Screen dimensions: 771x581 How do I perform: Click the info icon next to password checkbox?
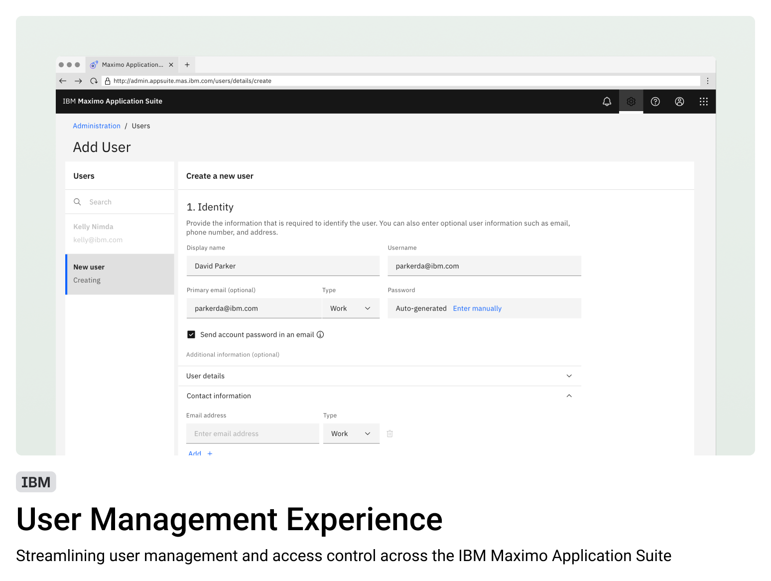tap(320, 334)
